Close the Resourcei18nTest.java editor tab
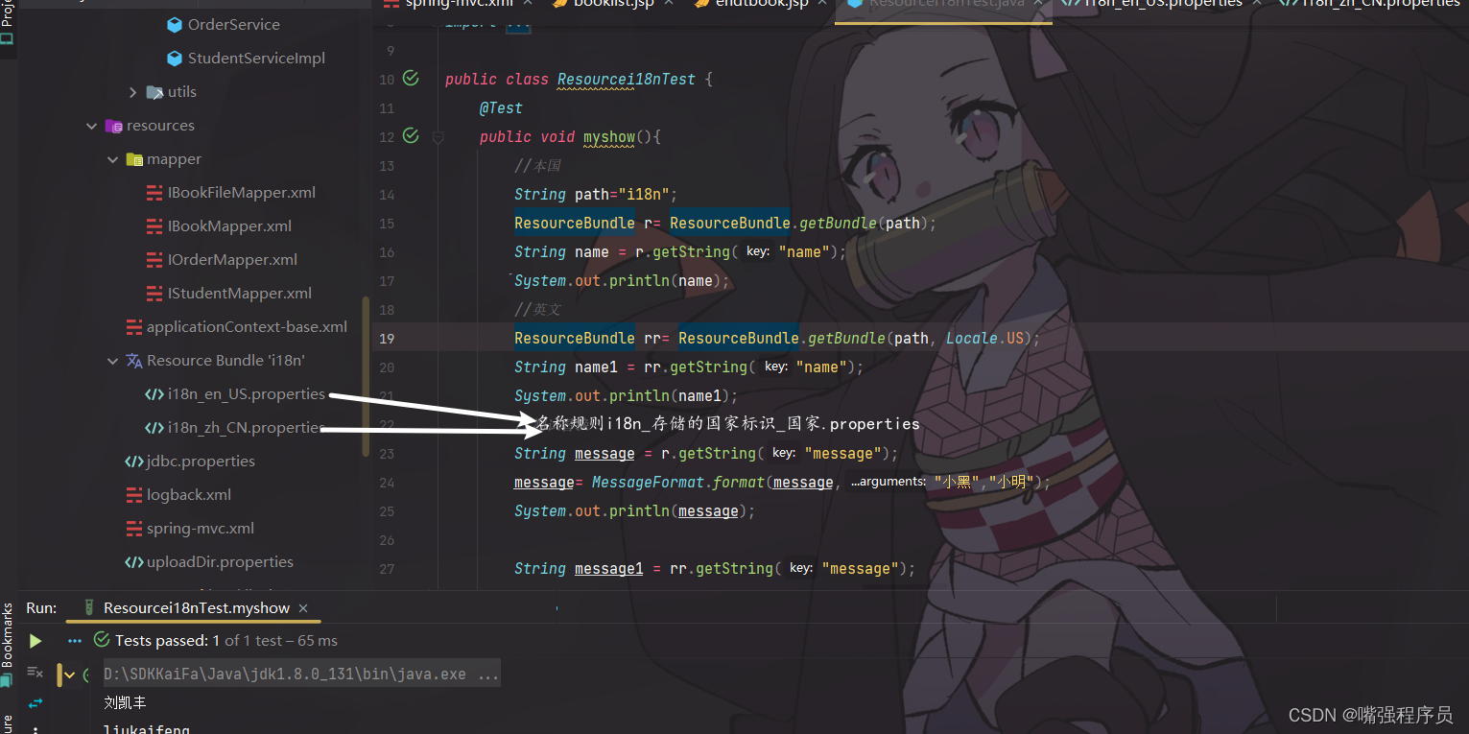1469x734 pixels. click(1037, 4)
